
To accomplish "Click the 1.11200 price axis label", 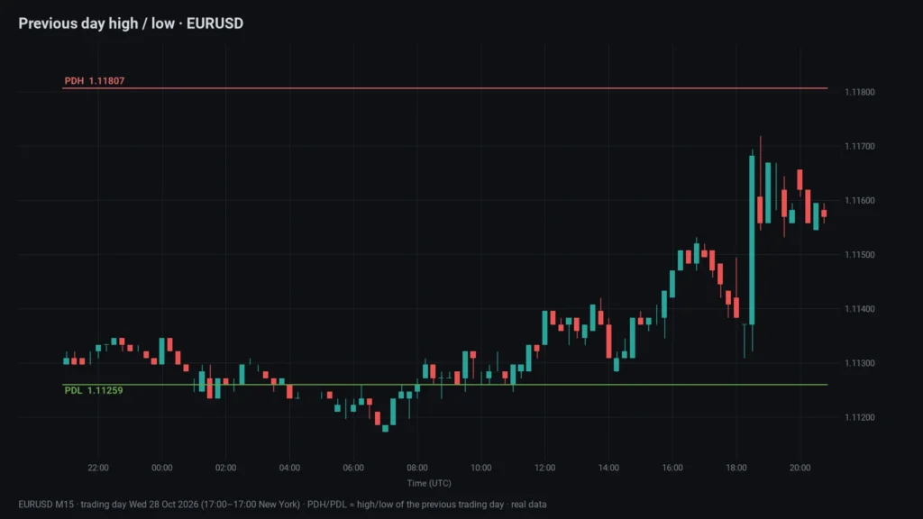I will click(859, 417).
